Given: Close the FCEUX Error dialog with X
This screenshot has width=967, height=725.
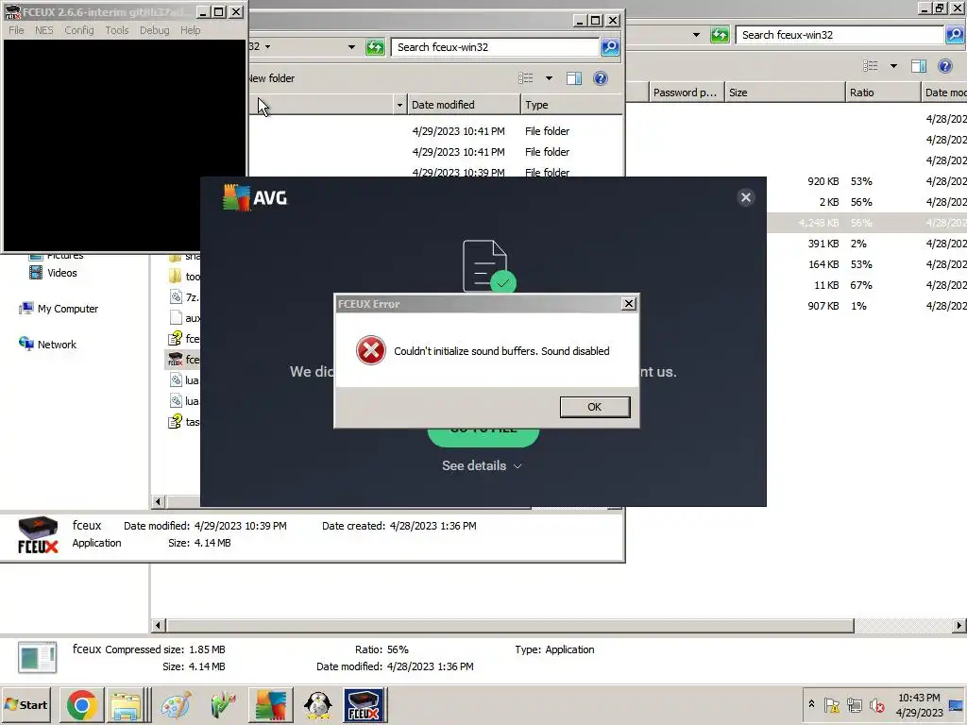Looking at the screenshot, I should 628,303.
